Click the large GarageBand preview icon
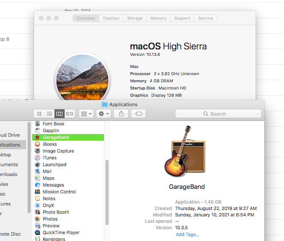The width and height of the screenshot is (284, 241). [x=187, y=152]
